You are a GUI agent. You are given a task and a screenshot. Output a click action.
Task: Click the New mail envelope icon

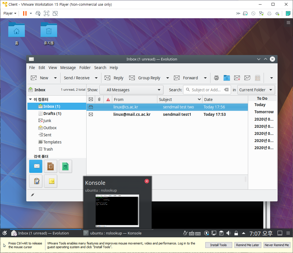click(34, 78)
